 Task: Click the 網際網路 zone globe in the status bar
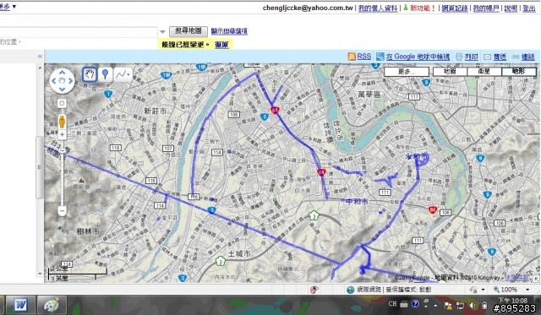[x=351, y=290]
